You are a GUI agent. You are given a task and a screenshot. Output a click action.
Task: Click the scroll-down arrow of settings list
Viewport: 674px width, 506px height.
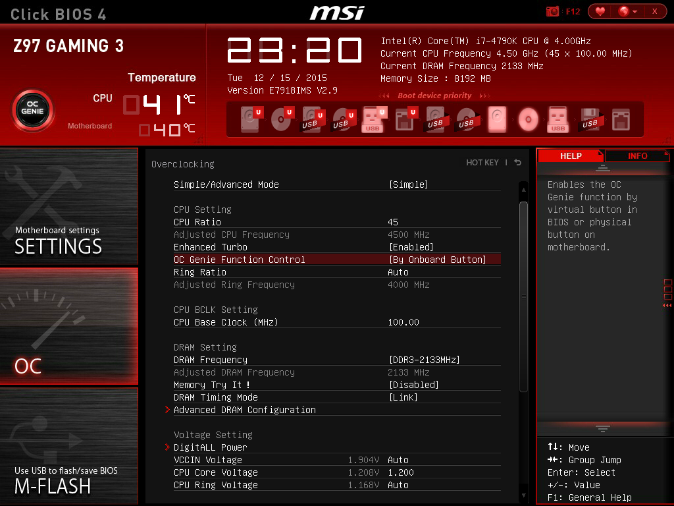(x=523, y=495)
